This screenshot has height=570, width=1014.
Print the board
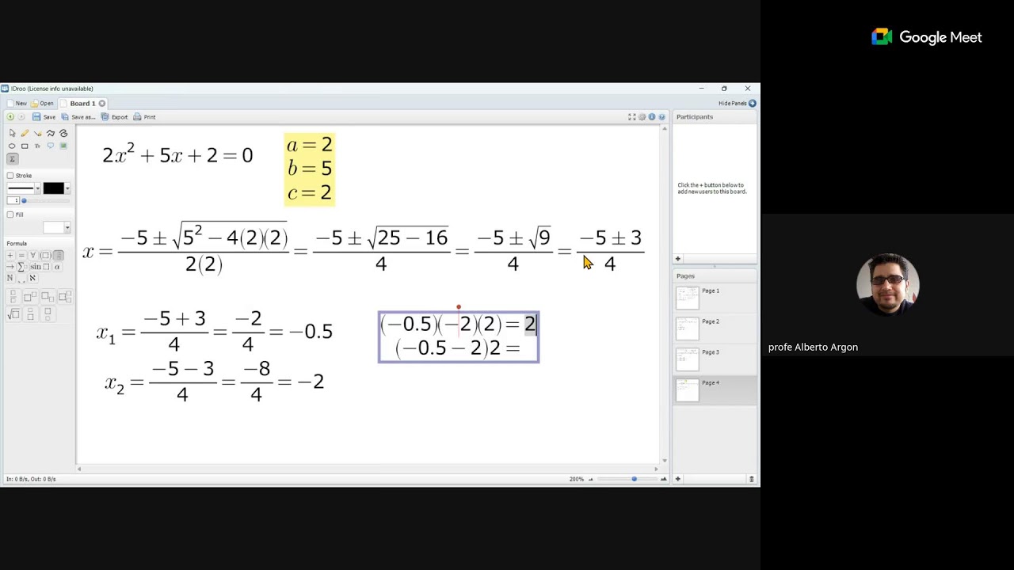(145, 117)
